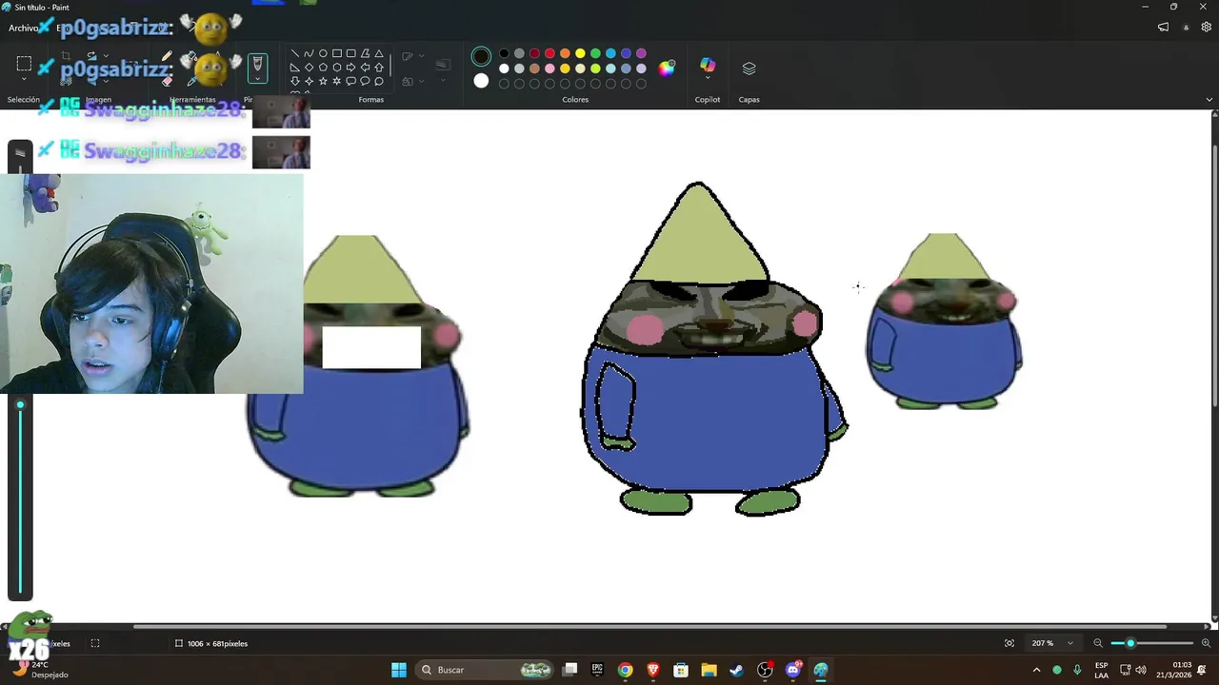
Task: Zoom in with the plus button
Action: tap(1206, 643)
